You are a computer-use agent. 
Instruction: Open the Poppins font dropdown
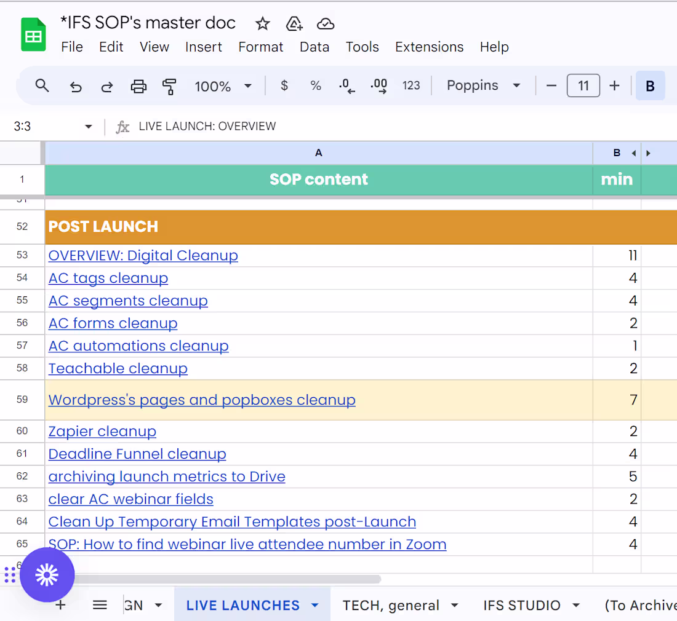coord(484,85)
